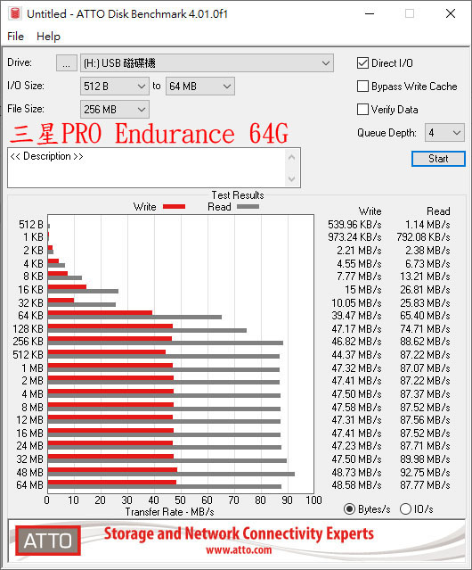Click the Description scrollbar down arrow
This screenshot has width=472, height=570.
pos(292,178)
